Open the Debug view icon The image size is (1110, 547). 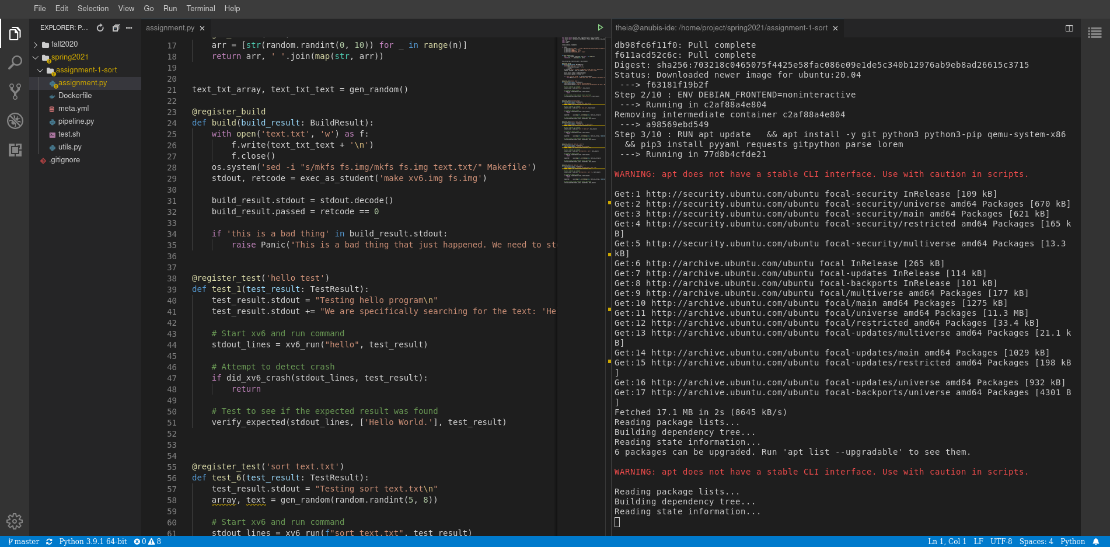[x=15, y=121]
